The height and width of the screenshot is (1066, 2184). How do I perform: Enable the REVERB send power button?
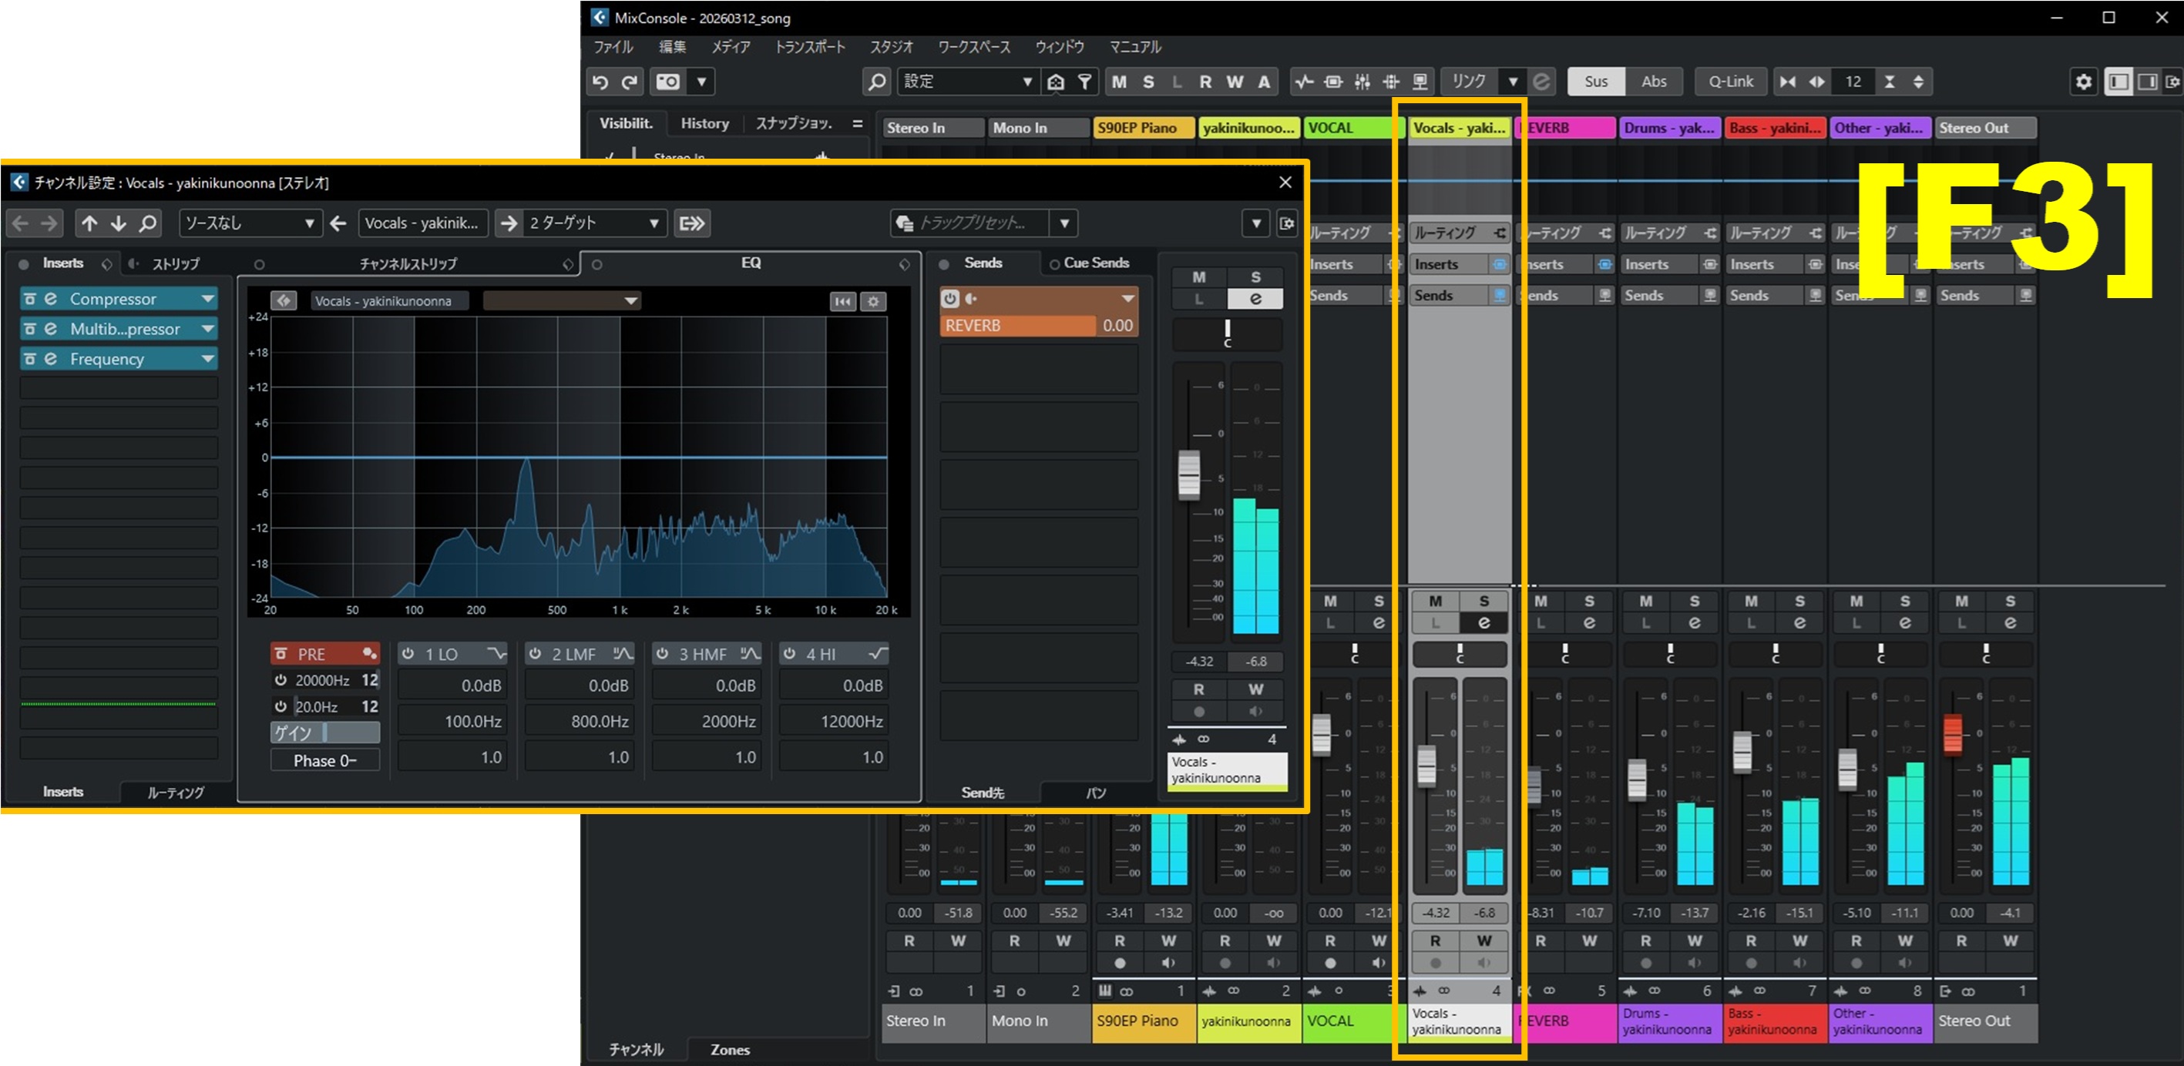949,298
